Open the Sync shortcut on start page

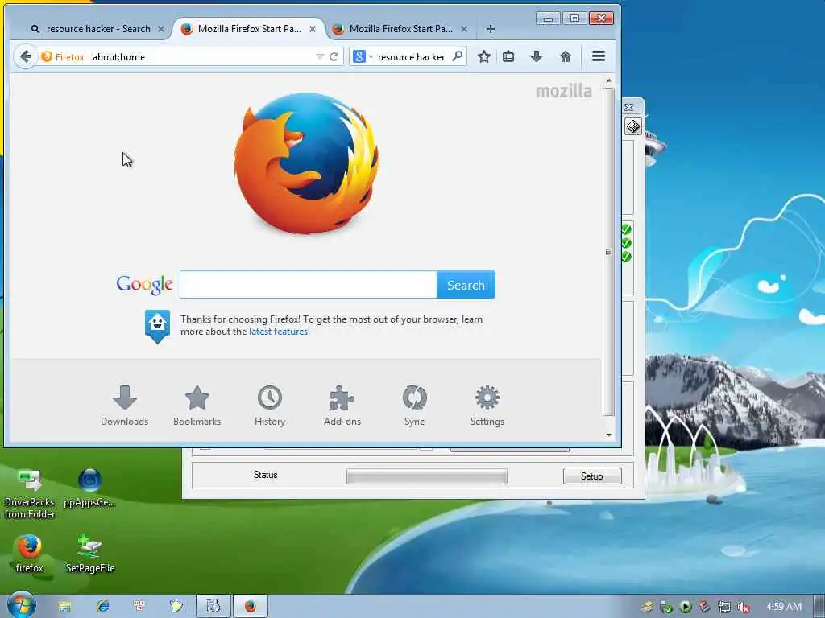tap(415, 406)
